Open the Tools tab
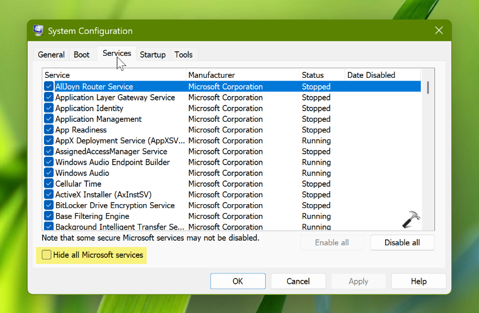This screenshot has height=313, width=479. click(x=183, y=55)
